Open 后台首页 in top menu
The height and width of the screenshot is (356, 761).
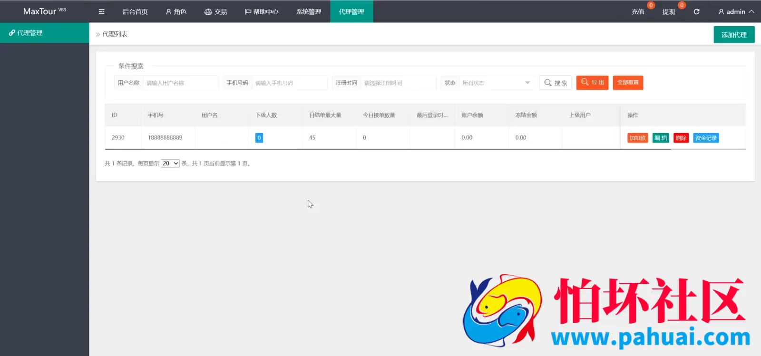click(135, 11)
